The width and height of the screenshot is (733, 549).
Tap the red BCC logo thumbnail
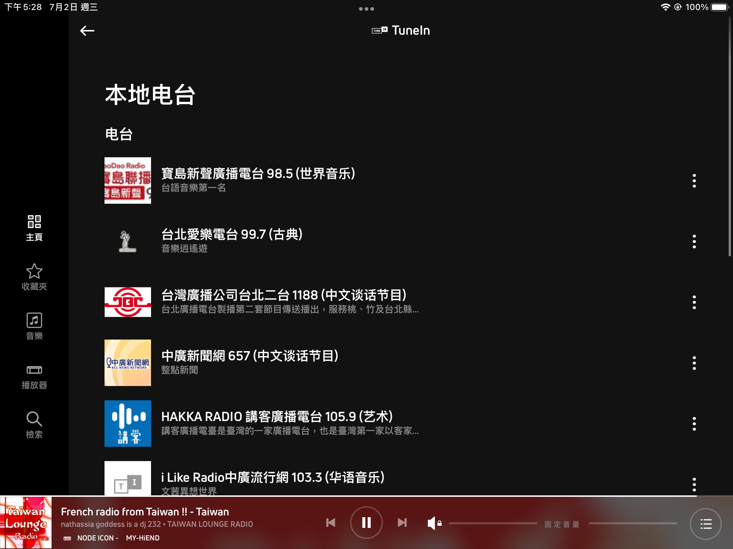128,302
